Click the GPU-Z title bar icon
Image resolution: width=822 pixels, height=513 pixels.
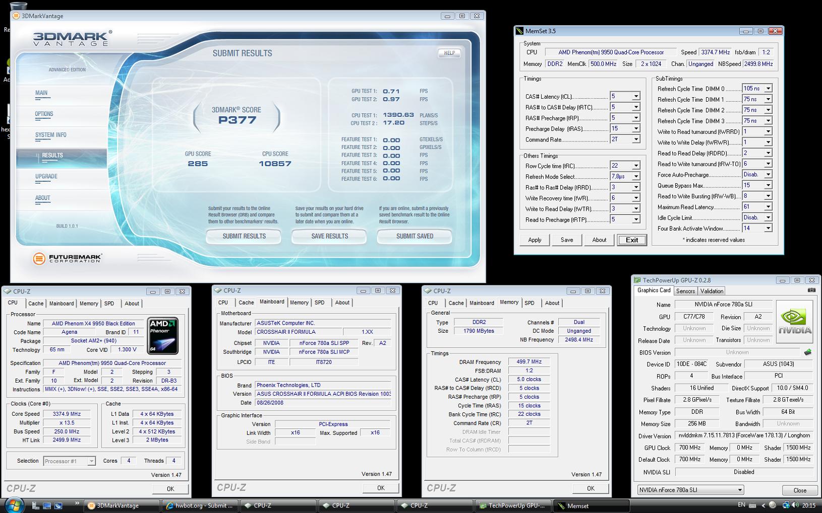637,280
